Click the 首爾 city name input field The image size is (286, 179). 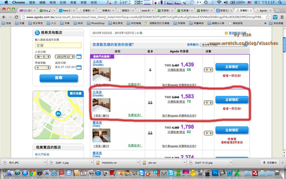point(58,45)
